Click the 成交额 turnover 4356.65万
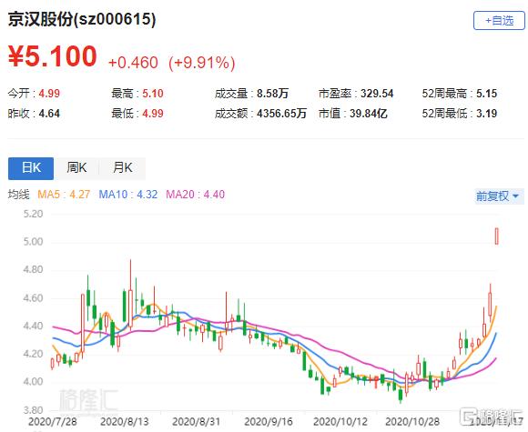528x432 pixels. click(281, 114)
